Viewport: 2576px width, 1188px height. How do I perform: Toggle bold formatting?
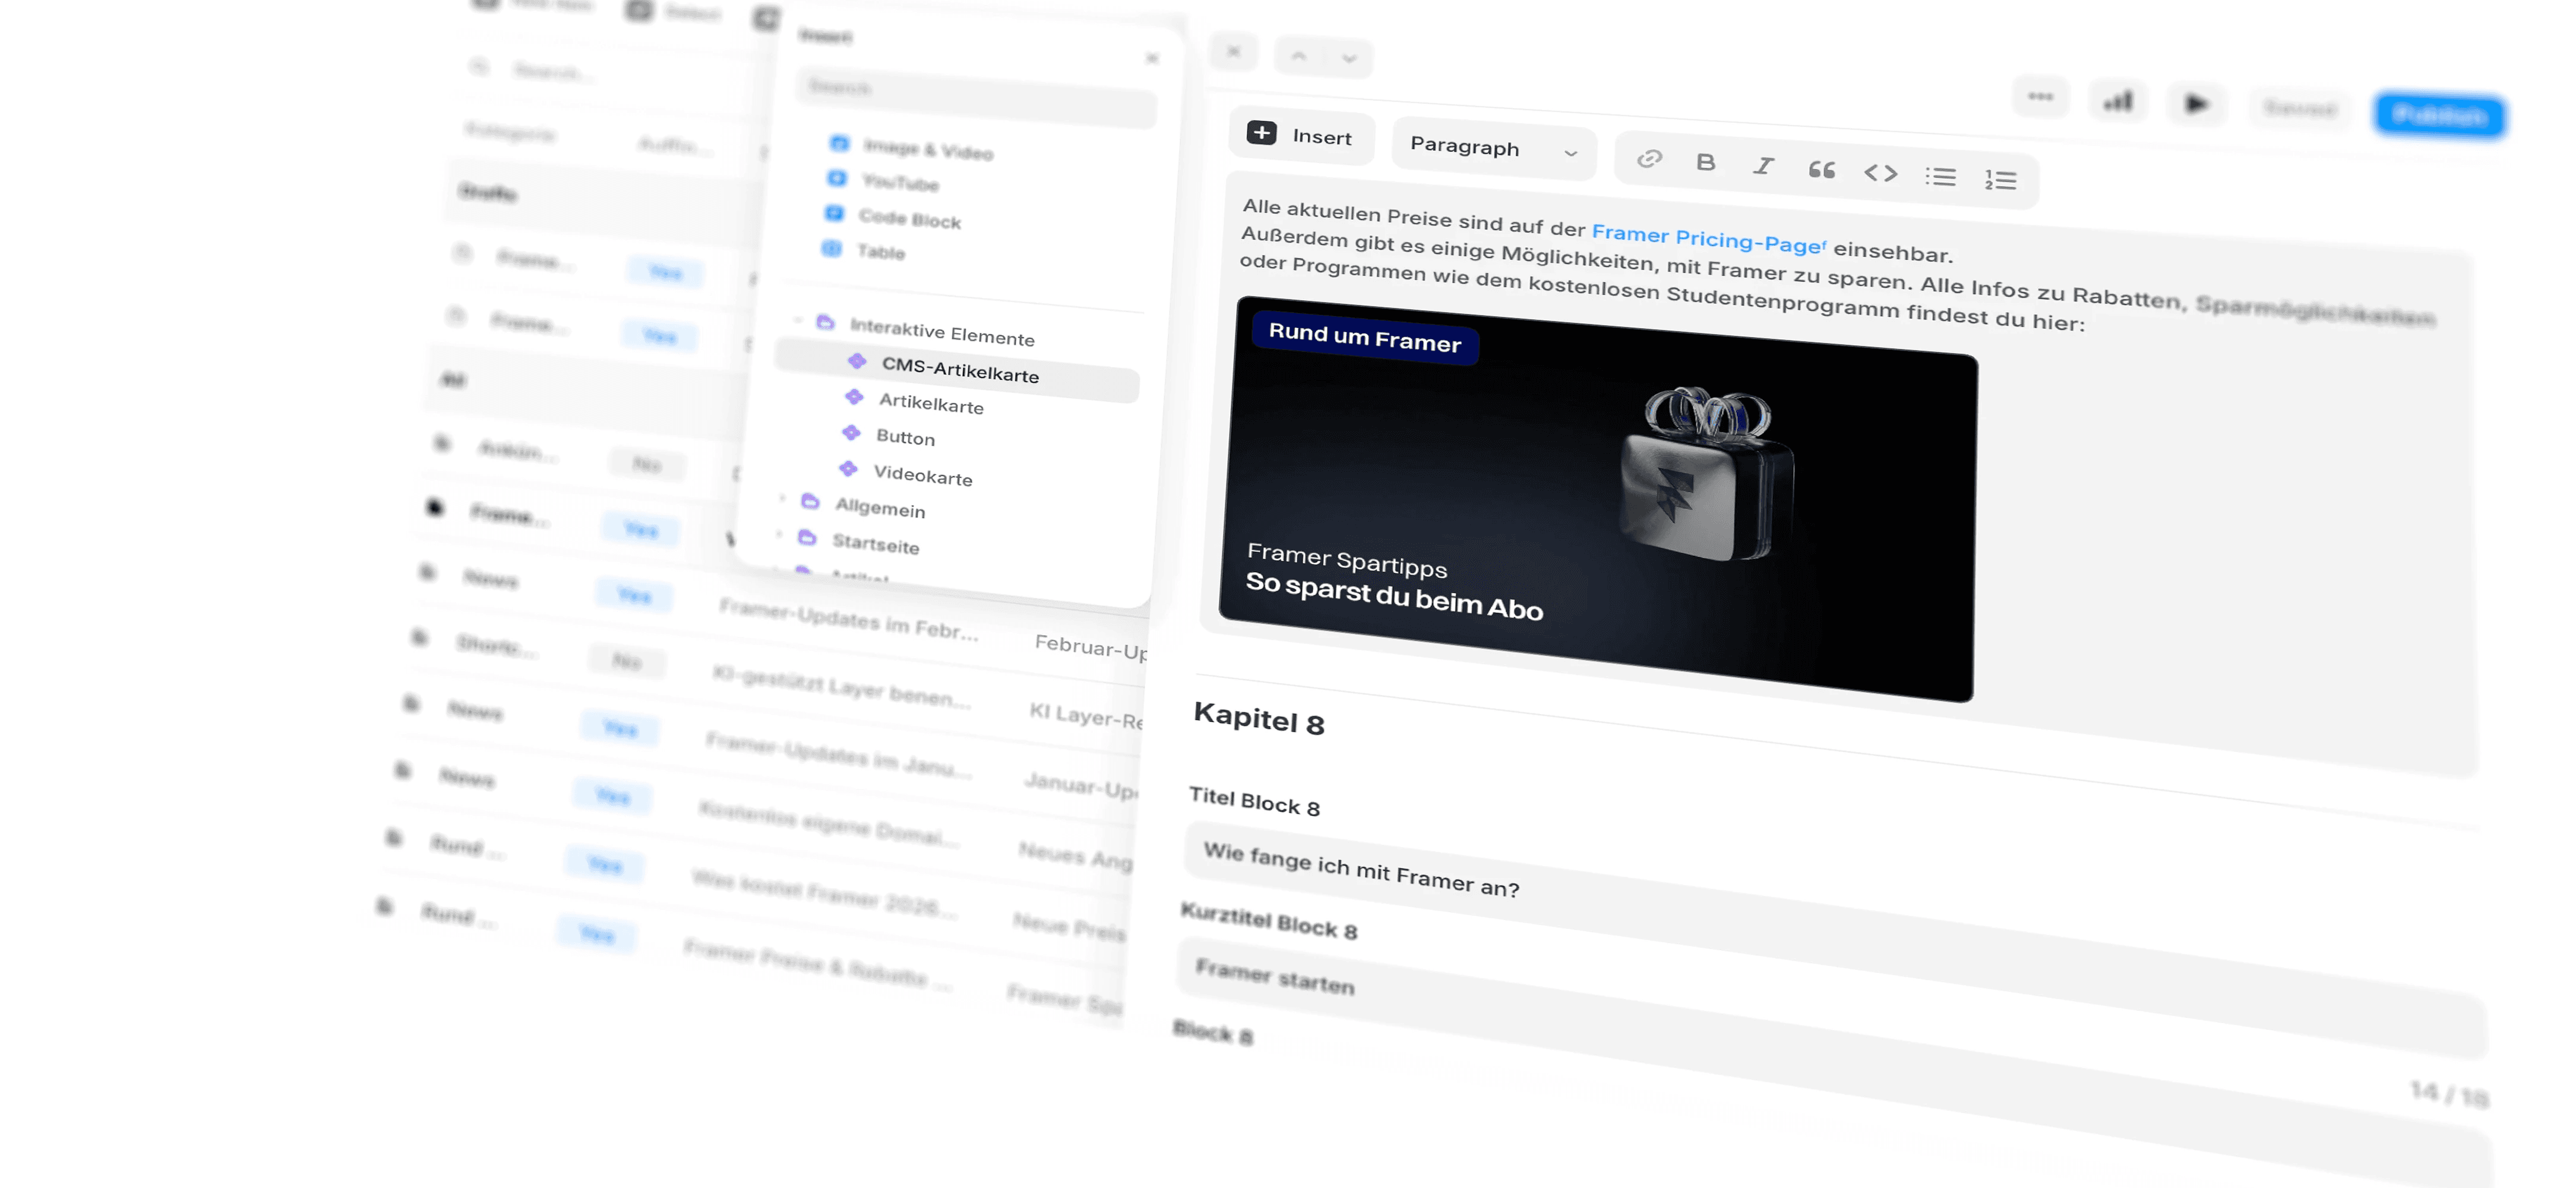[1706, 162]
